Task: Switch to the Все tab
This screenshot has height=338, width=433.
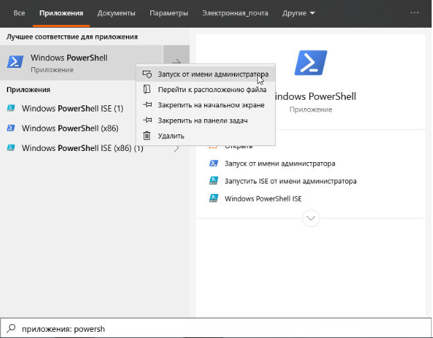Action: coord(19,13)
